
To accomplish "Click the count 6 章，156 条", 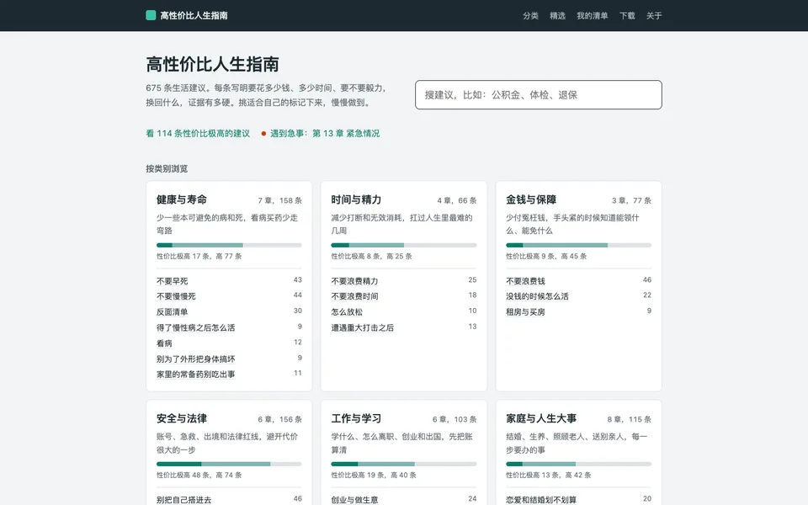I will 279,419.
